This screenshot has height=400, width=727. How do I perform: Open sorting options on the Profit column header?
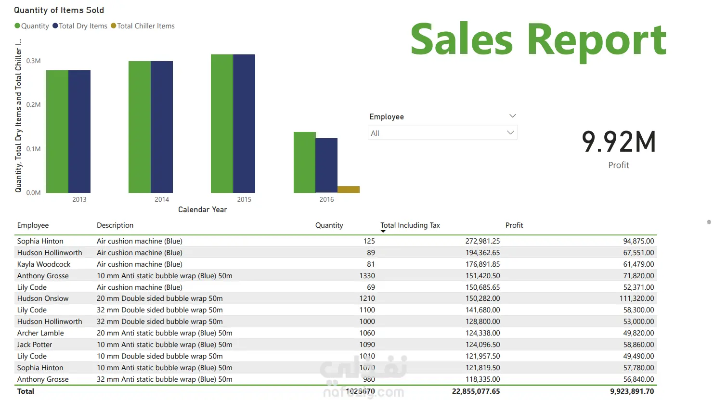click(514, 225)
